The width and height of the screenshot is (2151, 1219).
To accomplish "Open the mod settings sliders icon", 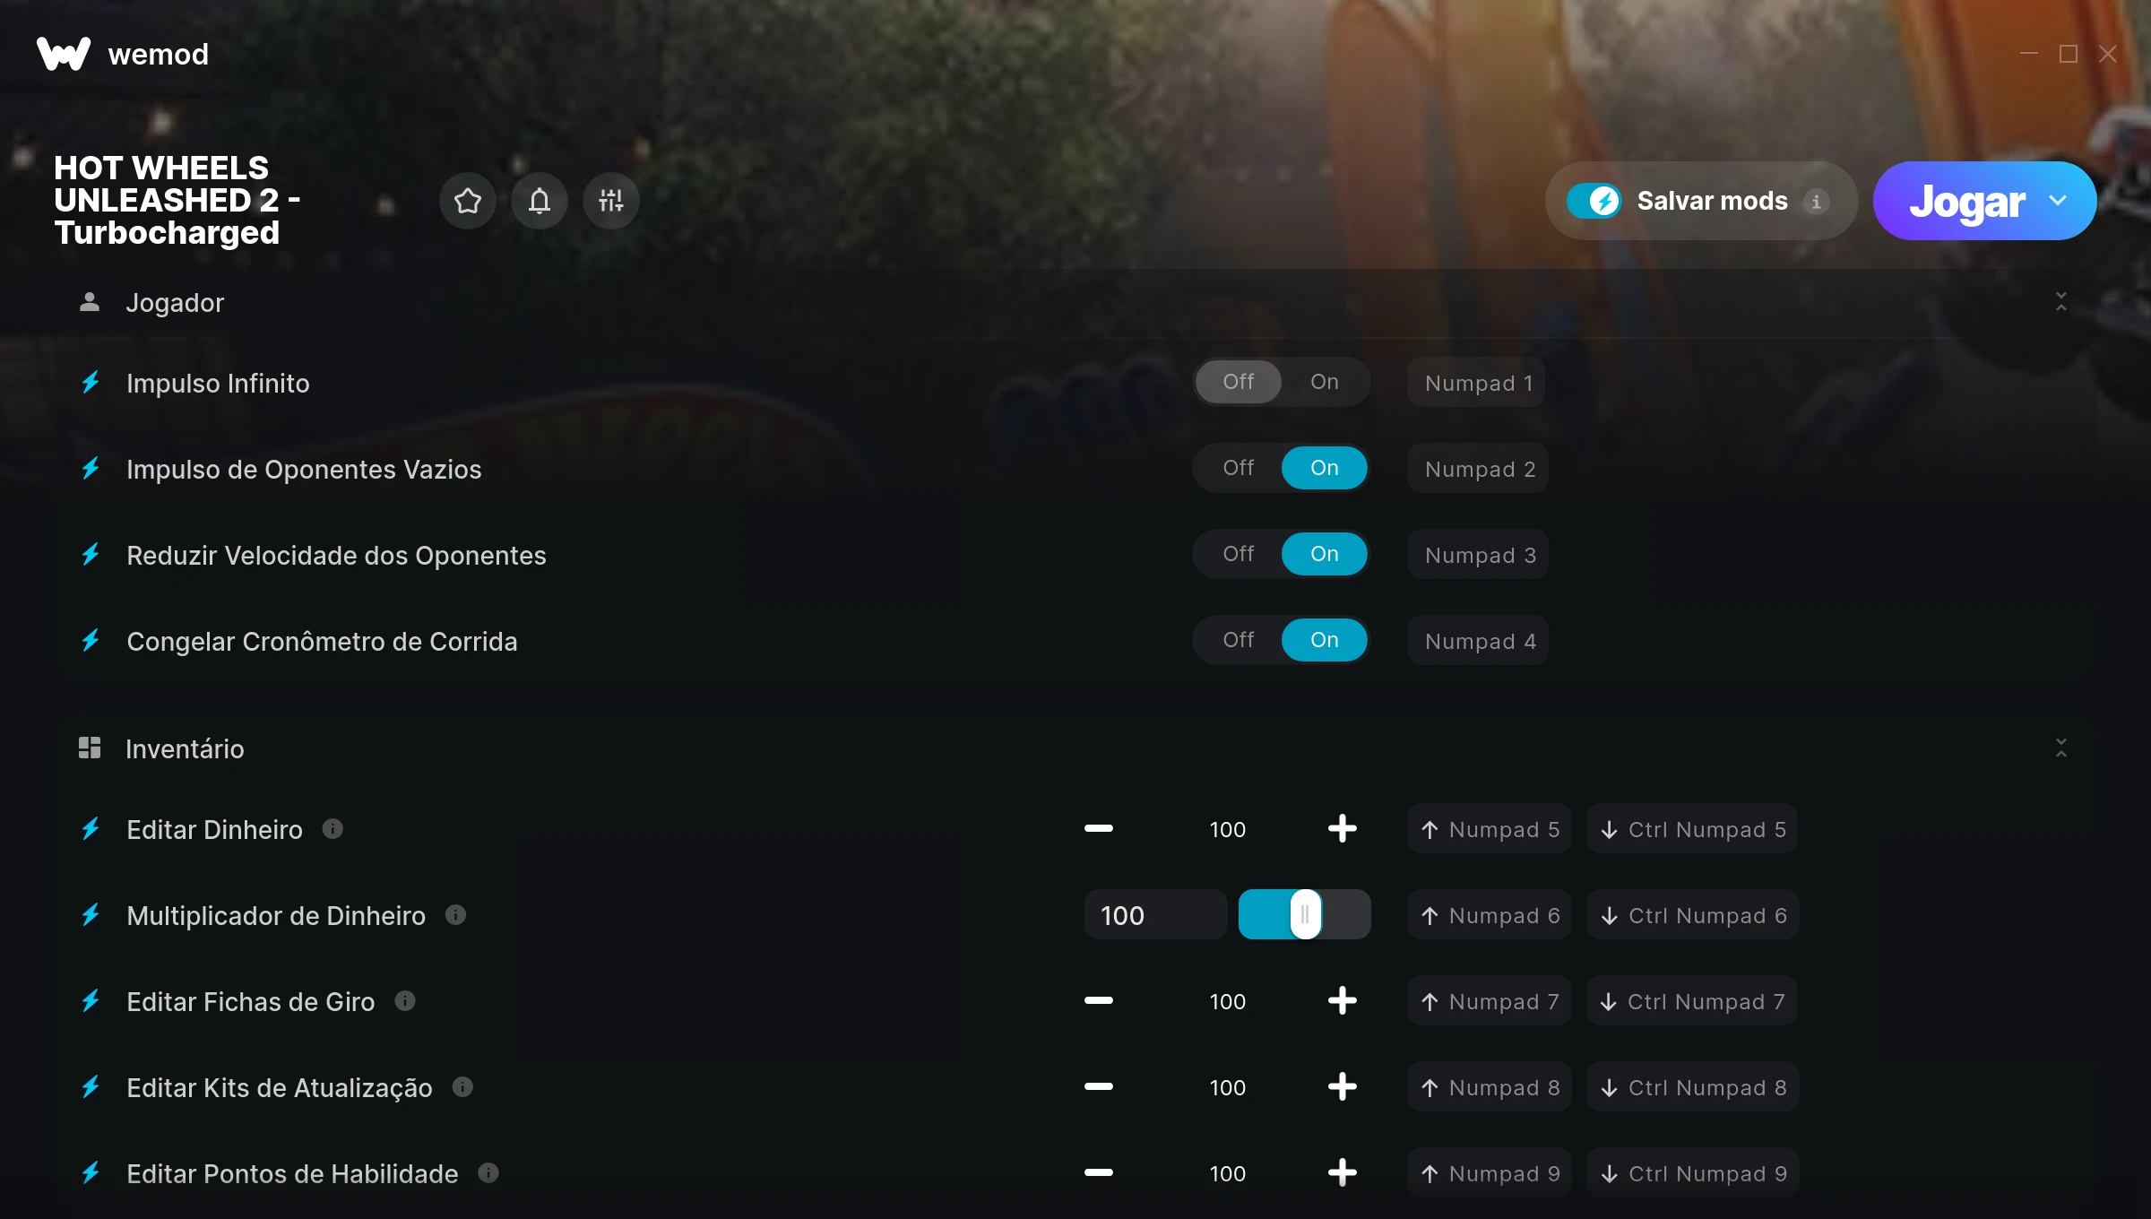I will pyautogui.click(x=611, y=201).
